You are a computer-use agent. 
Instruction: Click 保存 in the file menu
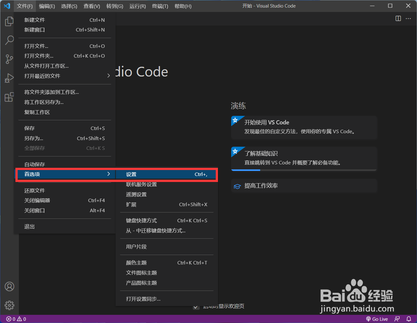pos(65,128)
